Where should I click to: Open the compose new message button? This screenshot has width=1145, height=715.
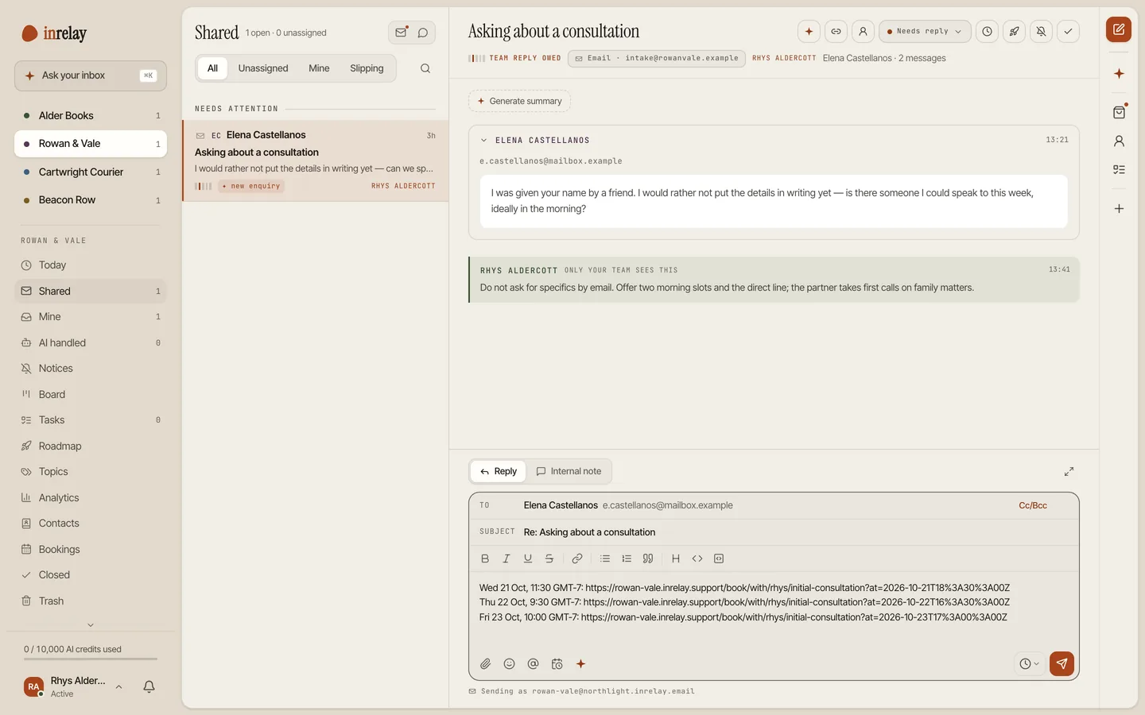1118,29
